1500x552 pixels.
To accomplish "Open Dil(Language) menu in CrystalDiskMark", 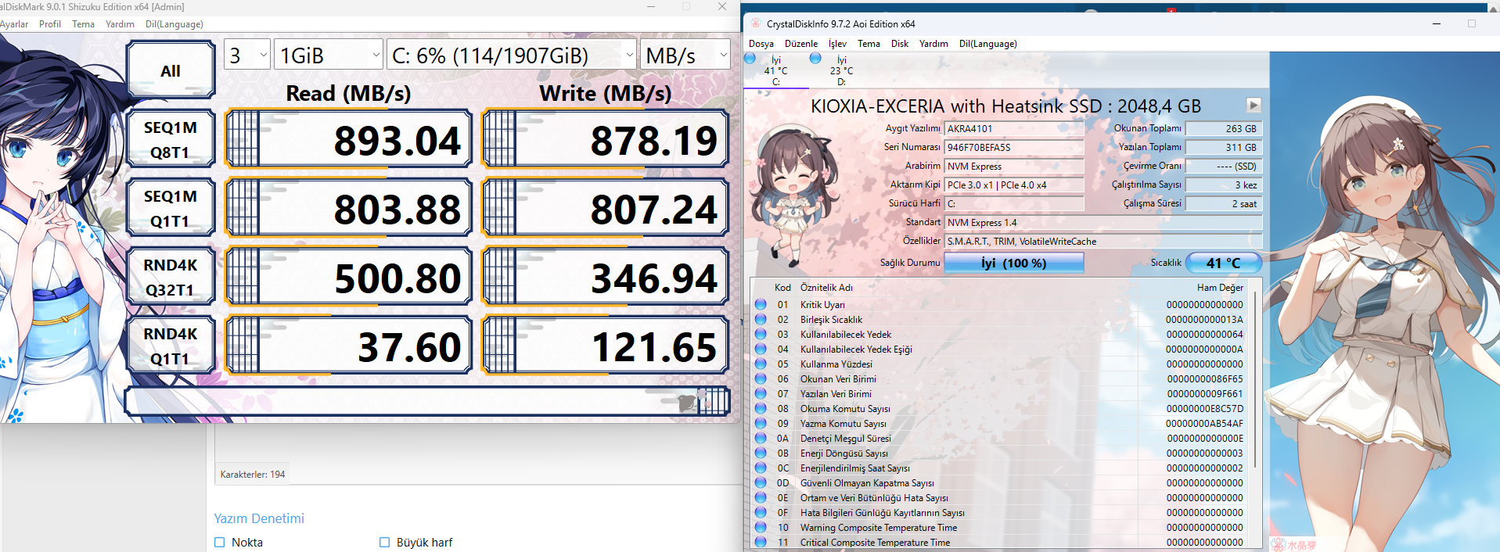I will (174, 24).
